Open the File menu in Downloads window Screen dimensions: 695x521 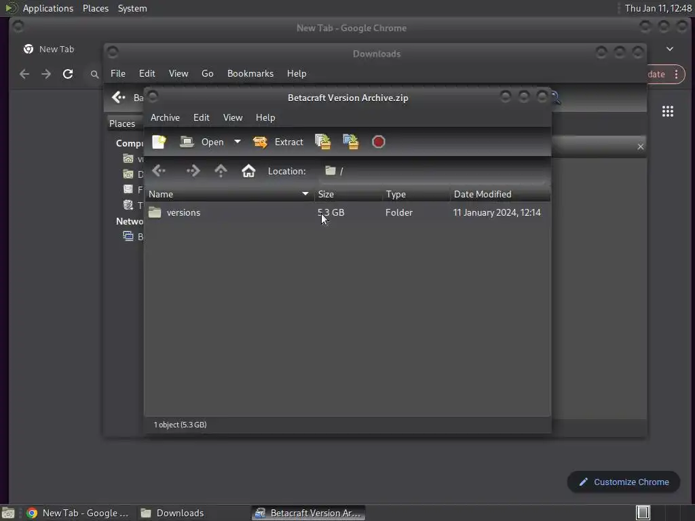point(118,73)
